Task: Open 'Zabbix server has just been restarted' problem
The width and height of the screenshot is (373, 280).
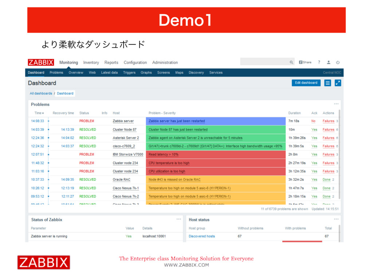Action: tap(177, 121)
